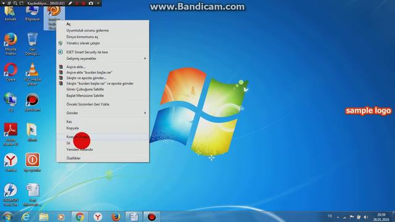Click the magnifier icon on Bandicam bar
The height and width of the screenshot is (222, 395).
click(15, 3)
